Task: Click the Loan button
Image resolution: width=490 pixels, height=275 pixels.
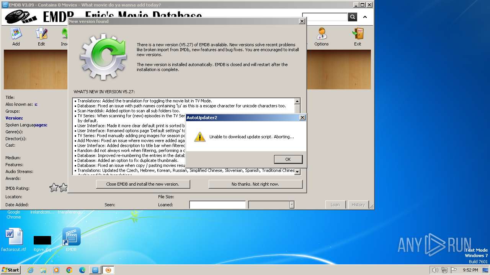Action: pos(335,205)
